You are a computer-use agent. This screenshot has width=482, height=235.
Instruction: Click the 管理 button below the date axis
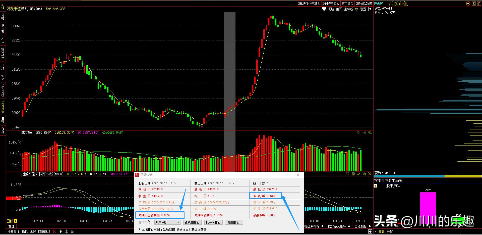[12, 226]
